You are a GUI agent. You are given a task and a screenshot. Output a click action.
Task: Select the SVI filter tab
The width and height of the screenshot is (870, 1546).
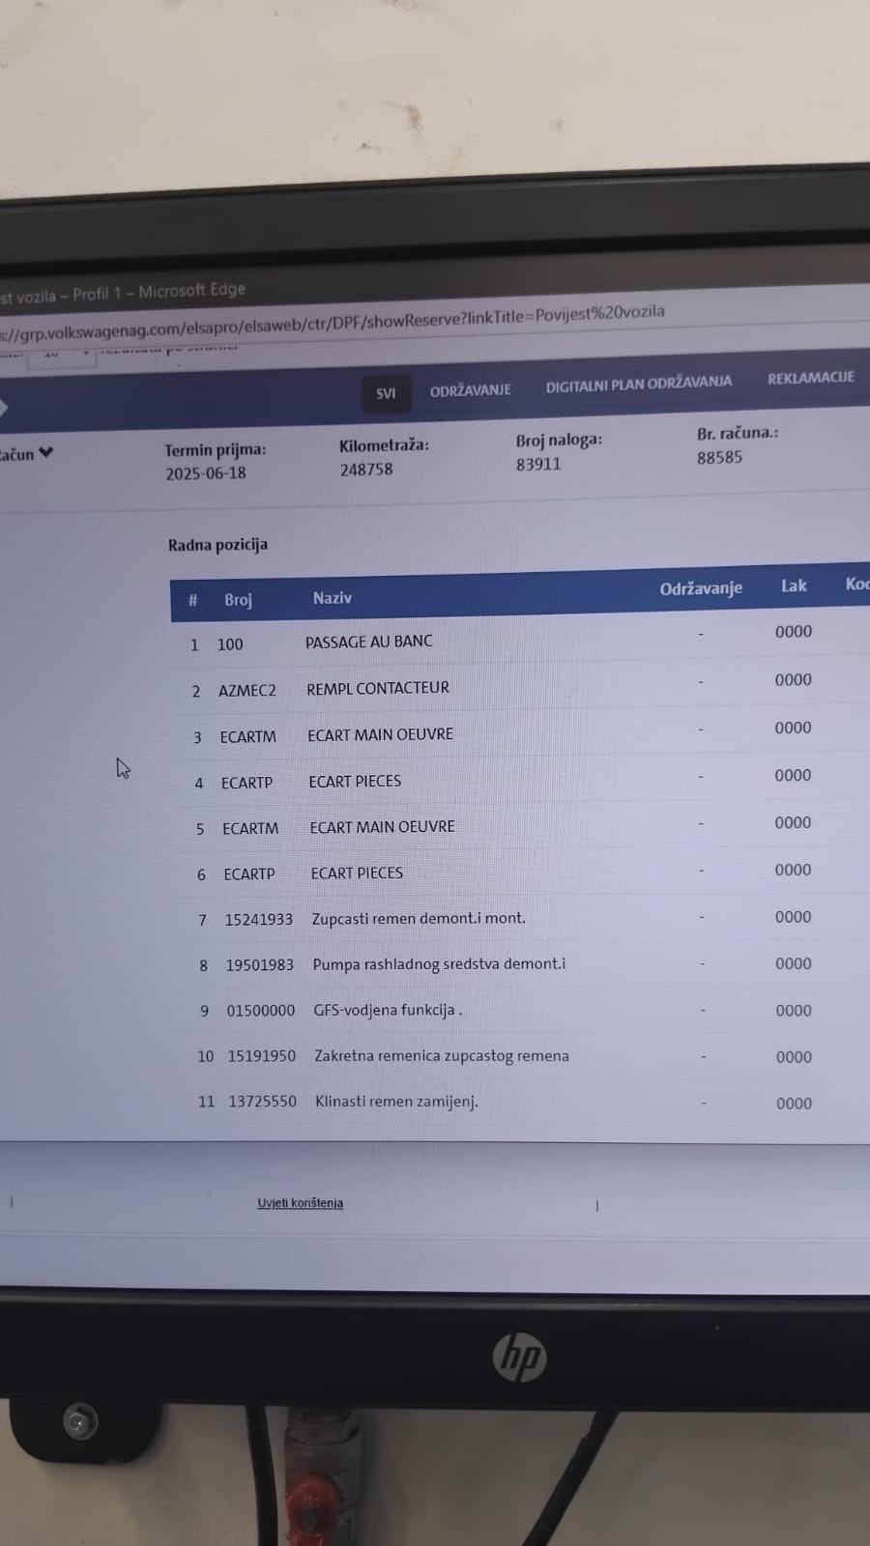point(386,393)
